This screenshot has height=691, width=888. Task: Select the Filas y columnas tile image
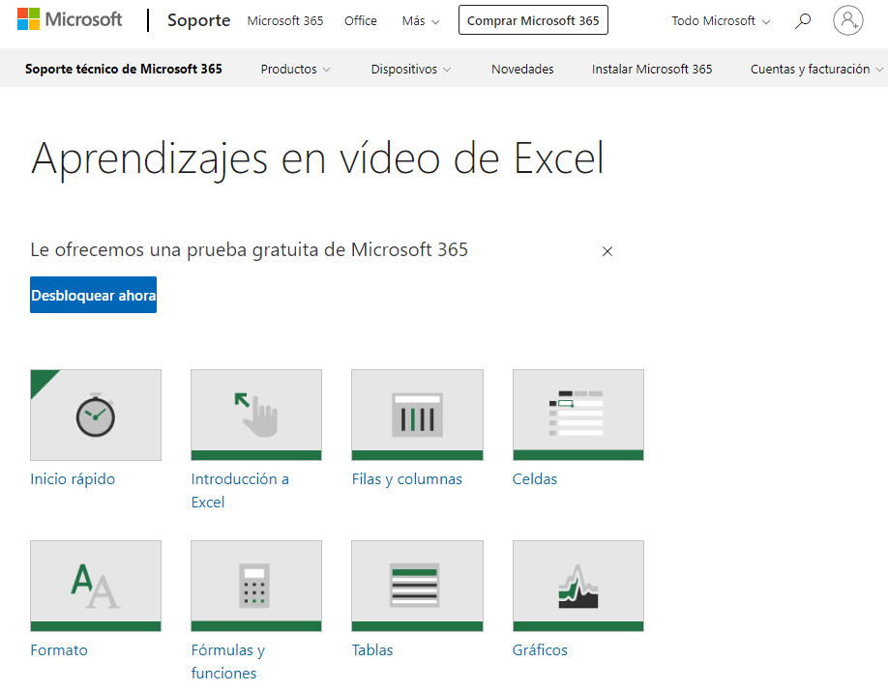(x=417, y=415)
